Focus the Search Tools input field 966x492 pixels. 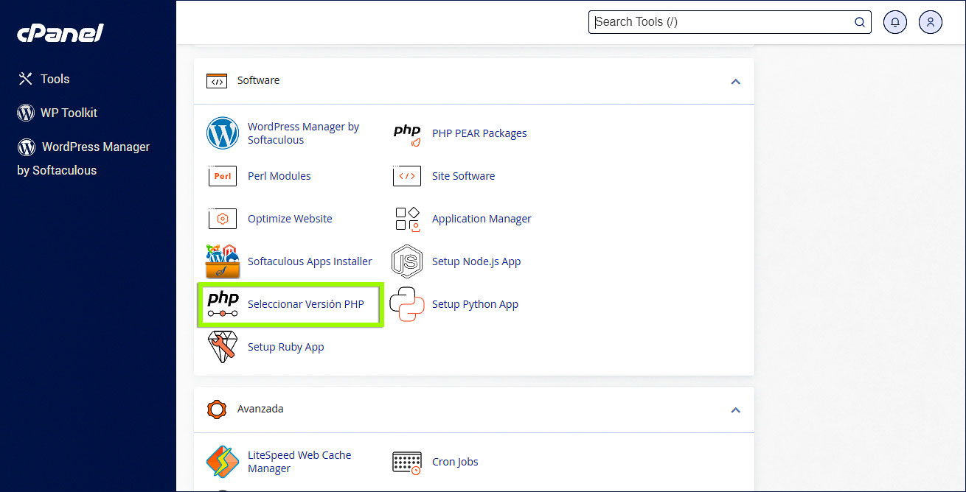pyautogui.click(x=723, y=22)
